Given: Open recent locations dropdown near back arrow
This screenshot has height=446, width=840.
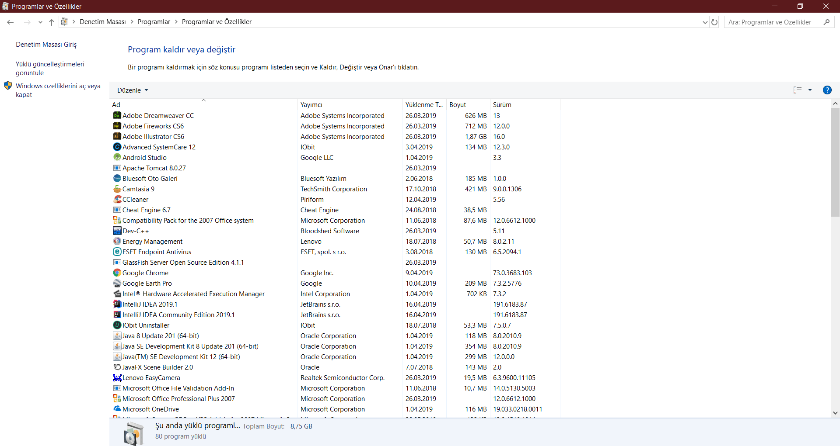Looking at the screenshot, I should 40,22.
